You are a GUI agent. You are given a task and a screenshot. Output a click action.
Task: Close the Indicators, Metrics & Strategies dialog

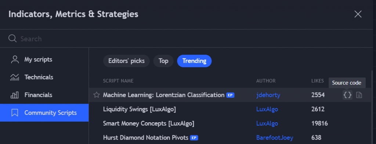pos(358,14)
